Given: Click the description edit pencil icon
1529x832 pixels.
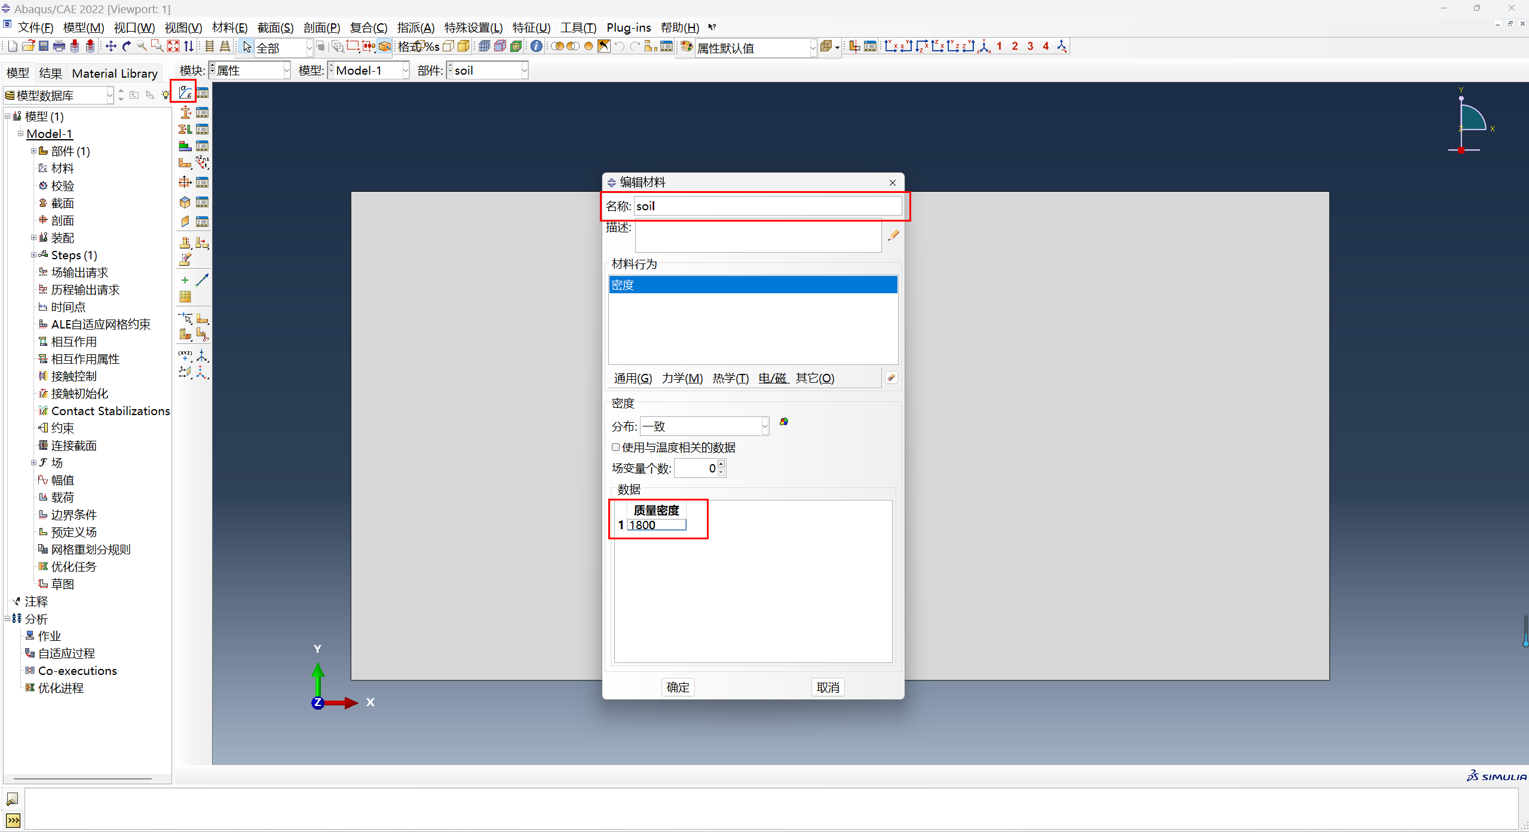Looking at the screenshot, I should [893, 235].
